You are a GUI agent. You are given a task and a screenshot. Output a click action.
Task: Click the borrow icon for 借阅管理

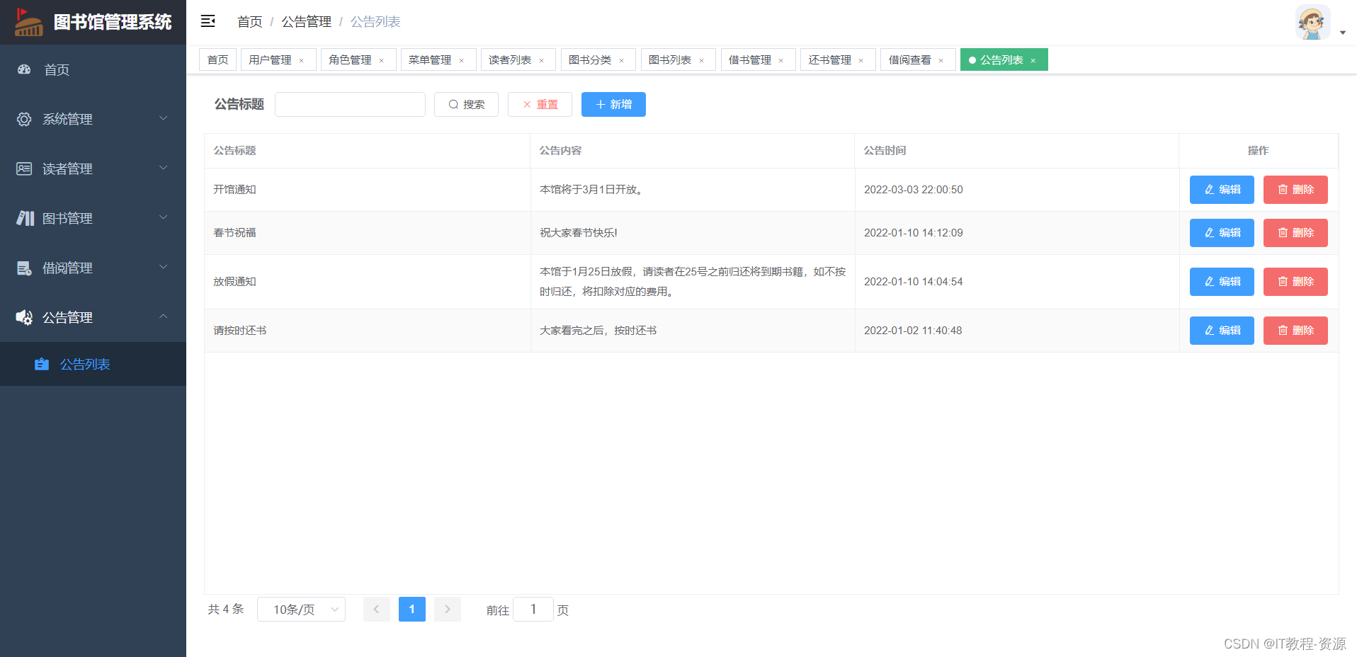(x=24, y=268)
